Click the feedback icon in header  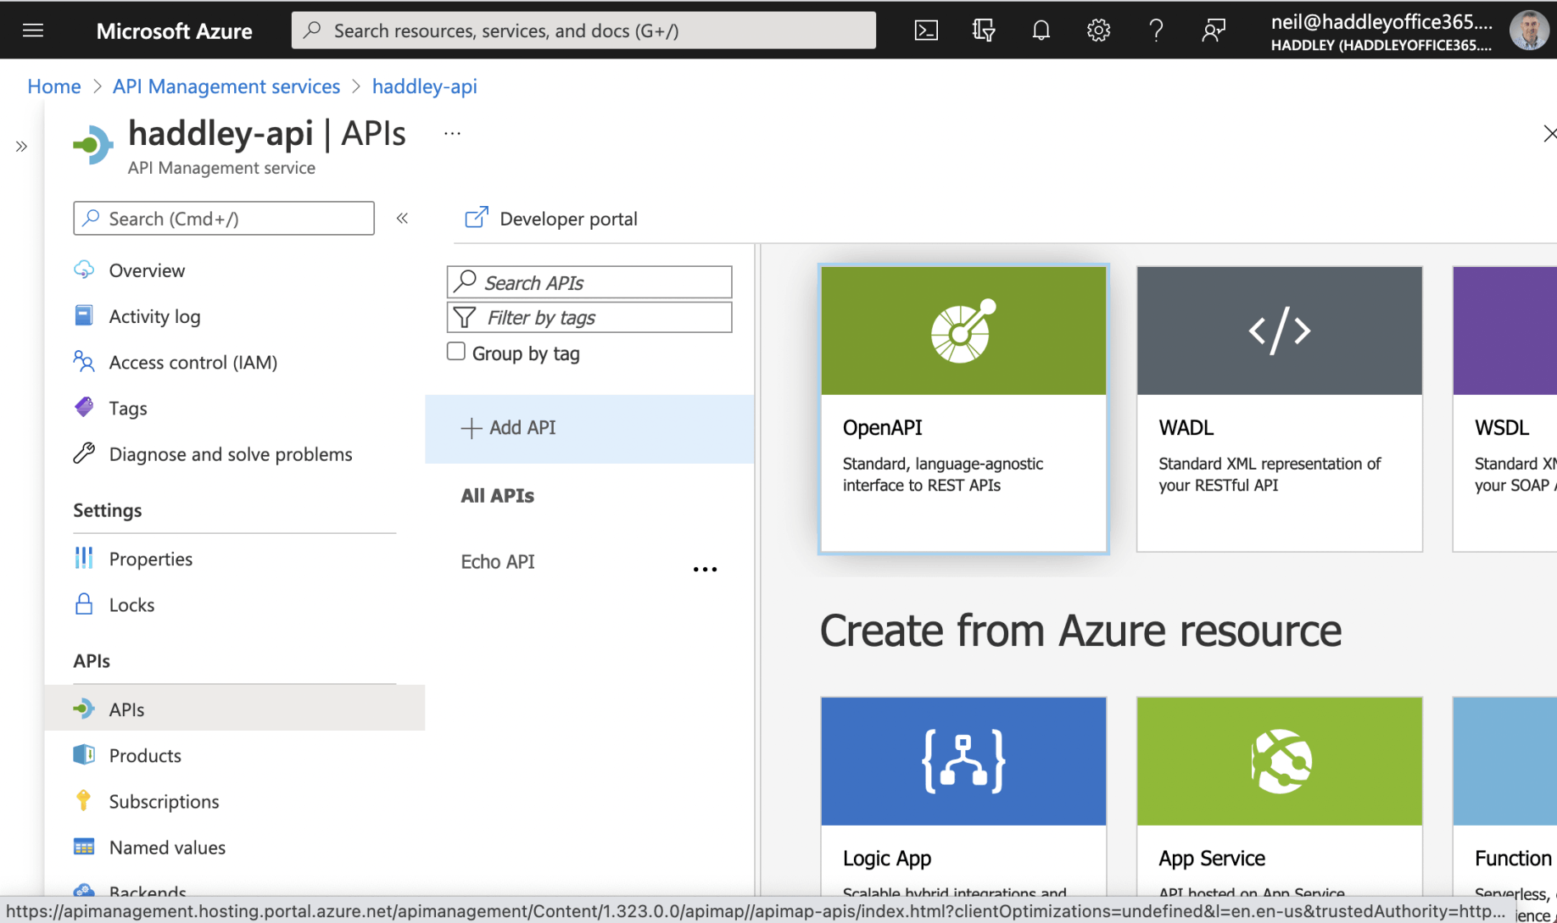pos(1214,31)
